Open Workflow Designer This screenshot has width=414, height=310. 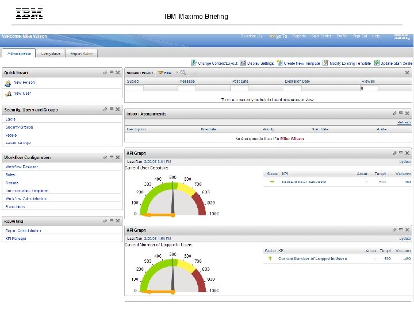[x=22, y=167]
